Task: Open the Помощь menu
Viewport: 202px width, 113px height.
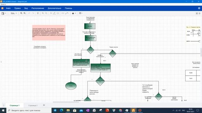Action: (68, 8)
